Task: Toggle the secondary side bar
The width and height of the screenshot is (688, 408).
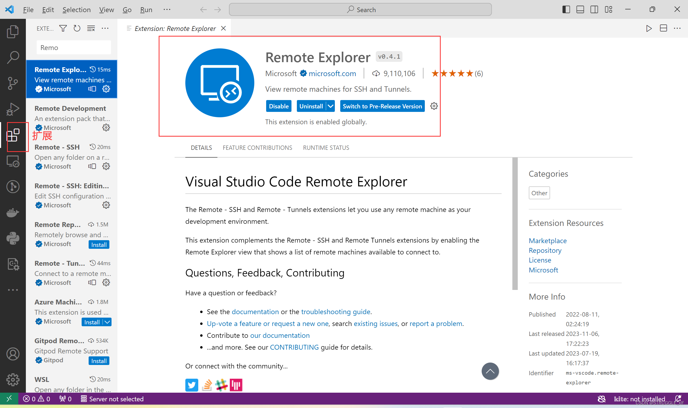Action: tap(594, 10)
